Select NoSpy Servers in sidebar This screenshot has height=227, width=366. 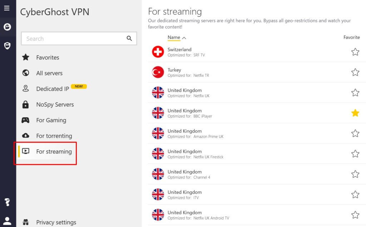[x=55, y=105]
